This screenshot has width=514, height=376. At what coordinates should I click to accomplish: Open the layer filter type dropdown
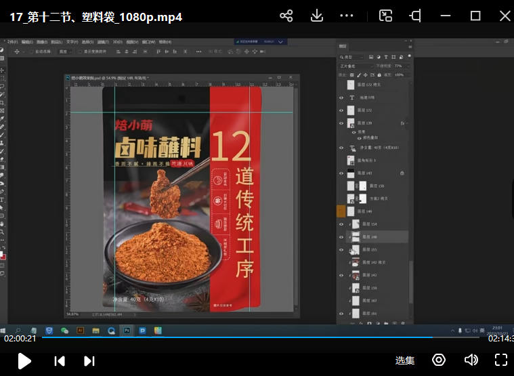[353, 57]
